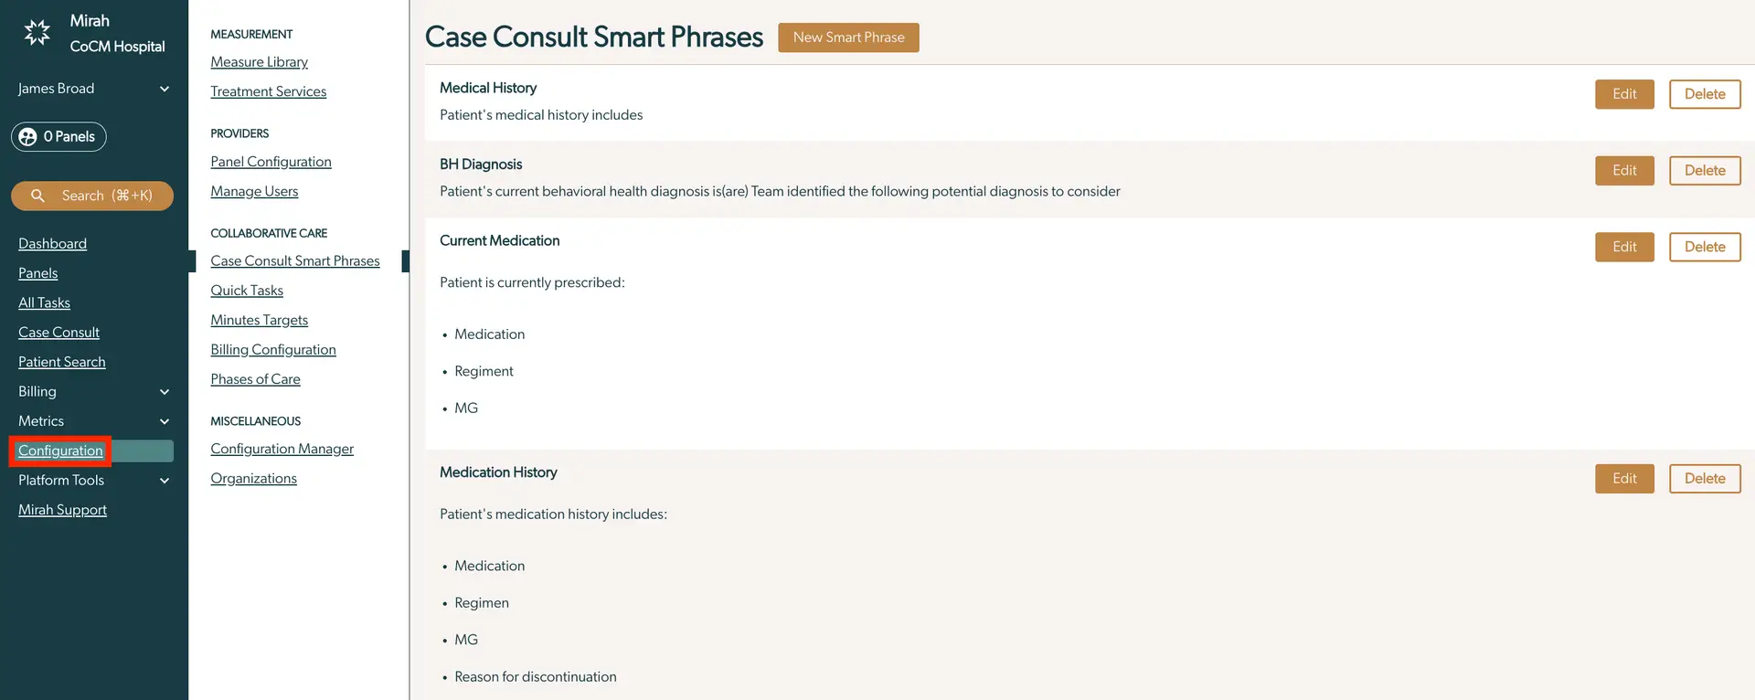The image size is (1755, 700).
Task: Select Case Consult Smart Phrases in the menu
Action: 294,260
